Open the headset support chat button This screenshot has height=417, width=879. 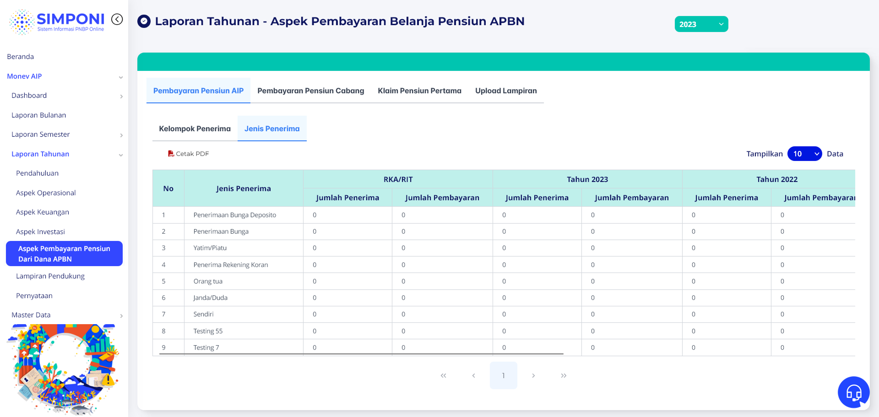click(x=853, y=392)
